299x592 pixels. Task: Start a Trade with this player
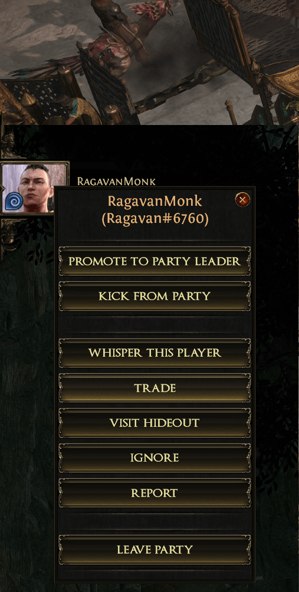(155, 388)
